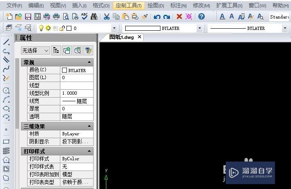Toggle layer freeze sun icon

point(48,28)
